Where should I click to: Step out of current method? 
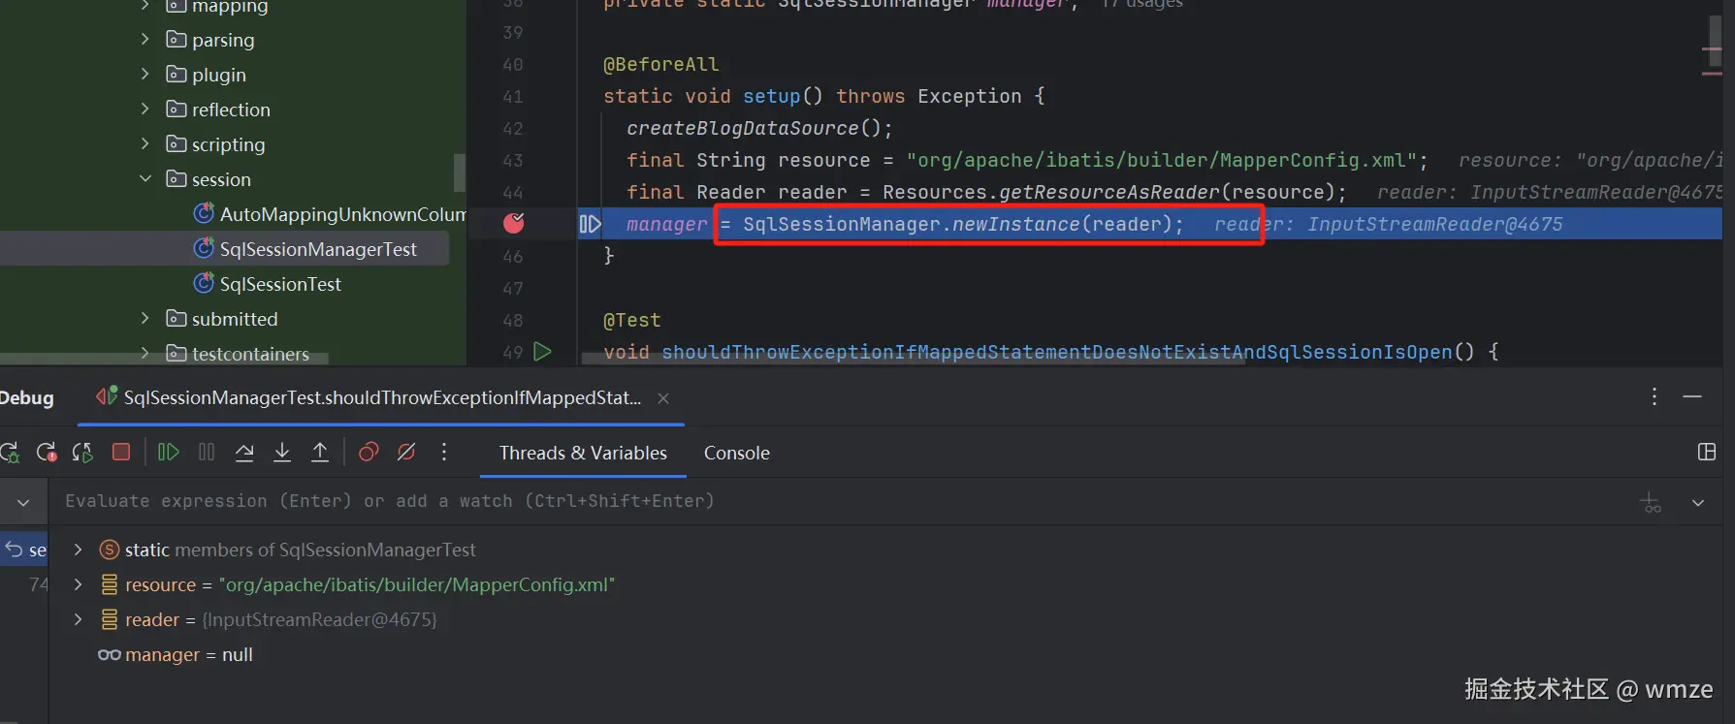(x=320, y=452)
